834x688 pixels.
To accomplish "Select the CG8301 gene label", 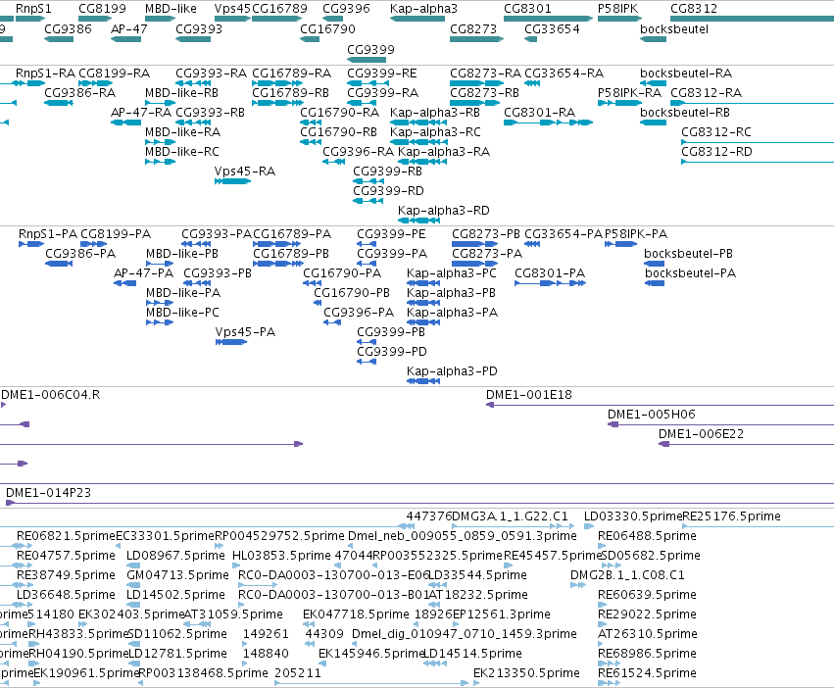I will [x=527, y=9].
